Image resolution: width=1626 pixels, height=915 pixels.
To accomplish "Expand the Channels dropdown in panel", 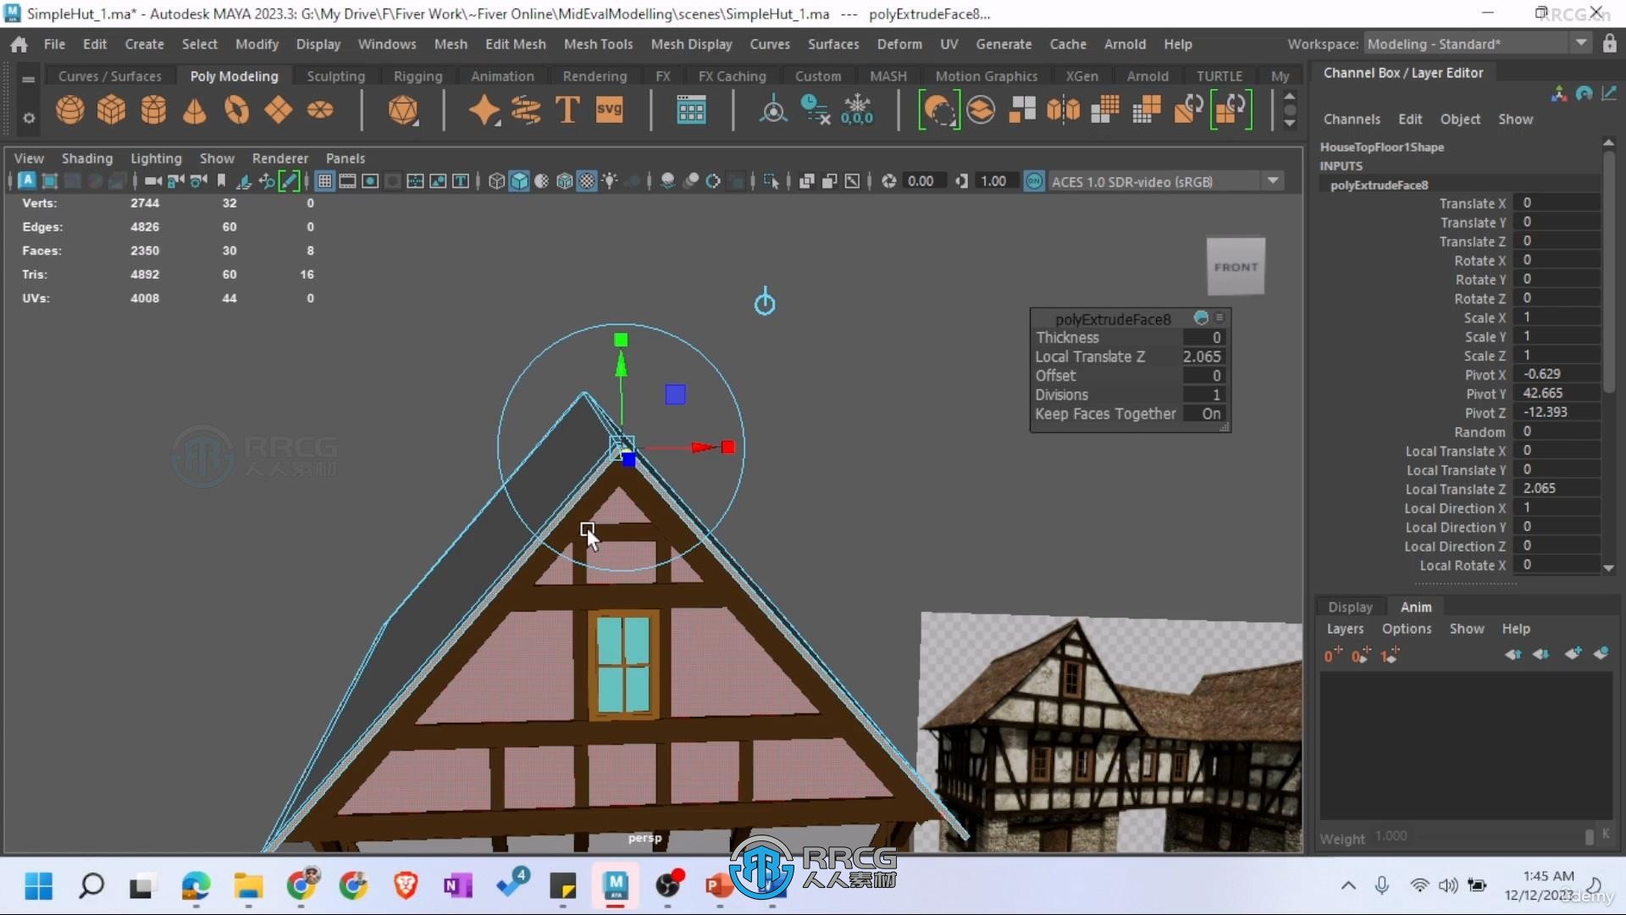I will [1352, 119].
